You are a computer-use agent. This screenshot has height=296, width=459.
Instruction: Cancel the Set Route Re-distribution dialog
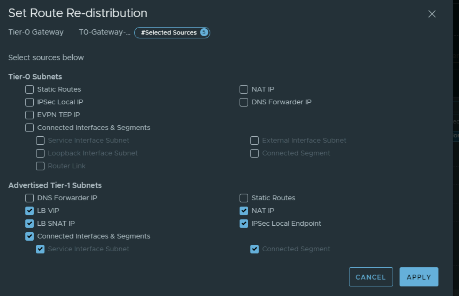tap(371, 277)
